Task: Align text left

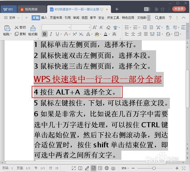Action: tap(127, 34)
